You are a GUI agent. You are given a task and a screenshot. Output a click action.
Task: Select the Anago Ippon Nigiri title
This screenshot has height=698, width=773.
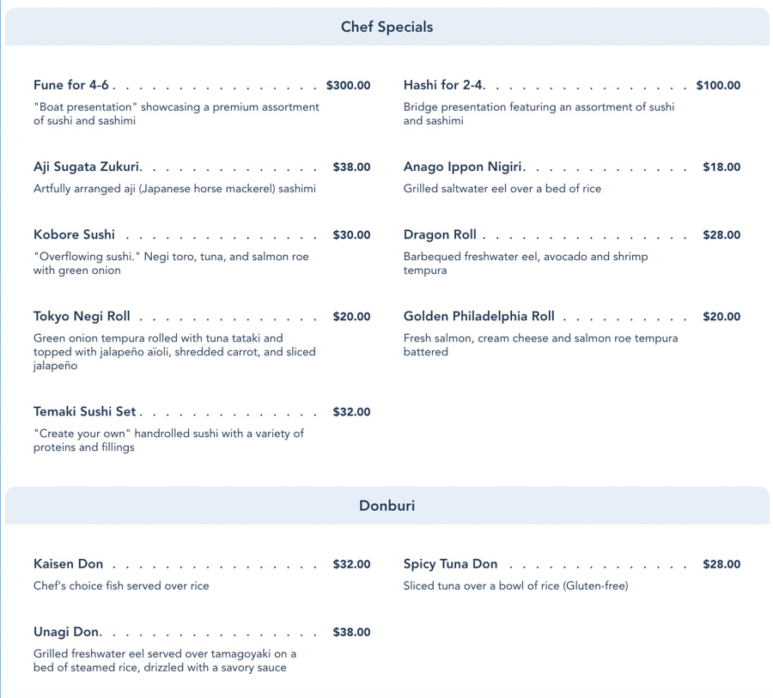click(463, 167)
